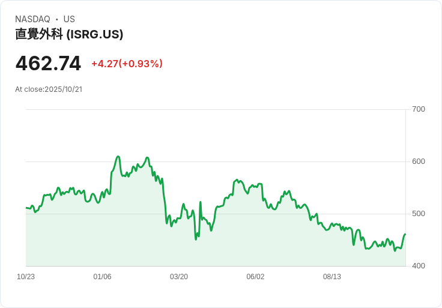Image resolution: width=442 pixels, height=308 pixels.
Task: Select the 01/06 date on x-axis
Action: pyautogui.click(x=102, y=277)
